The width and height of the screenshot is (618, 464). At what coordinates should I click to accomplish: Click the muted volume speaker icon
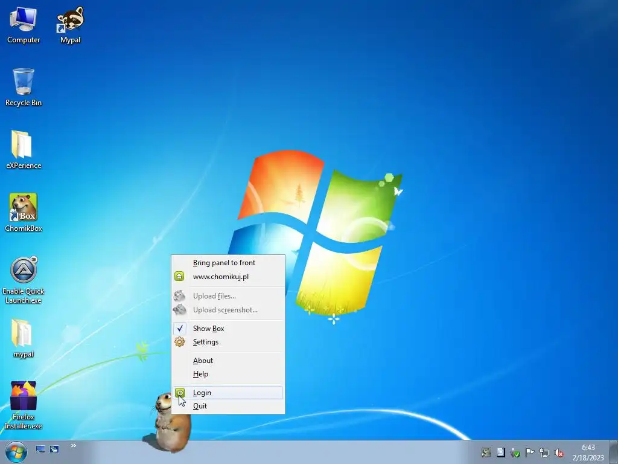(558, 453)
